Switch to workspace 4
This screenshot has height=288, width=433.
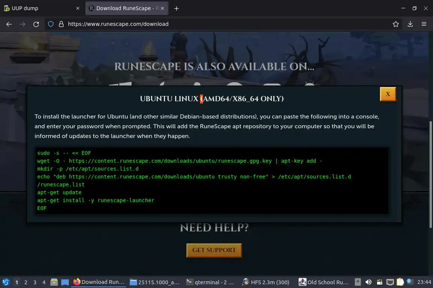(x=44, y=282)
